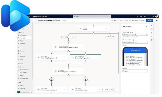The width and height of the screenshot is (162, 97).
Task: Open Library in the sidebar
Action: [x=22, y=86]
